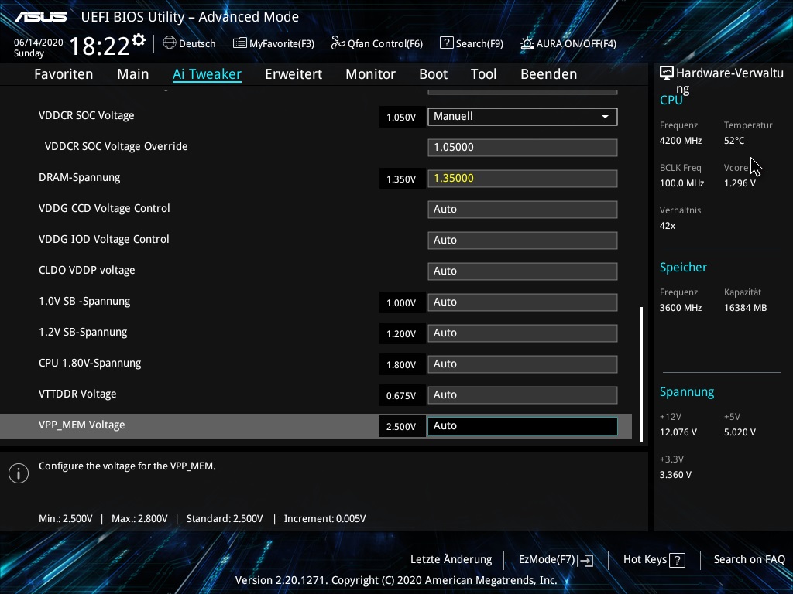Click the Search question mark icon

[x=447, y=43]
